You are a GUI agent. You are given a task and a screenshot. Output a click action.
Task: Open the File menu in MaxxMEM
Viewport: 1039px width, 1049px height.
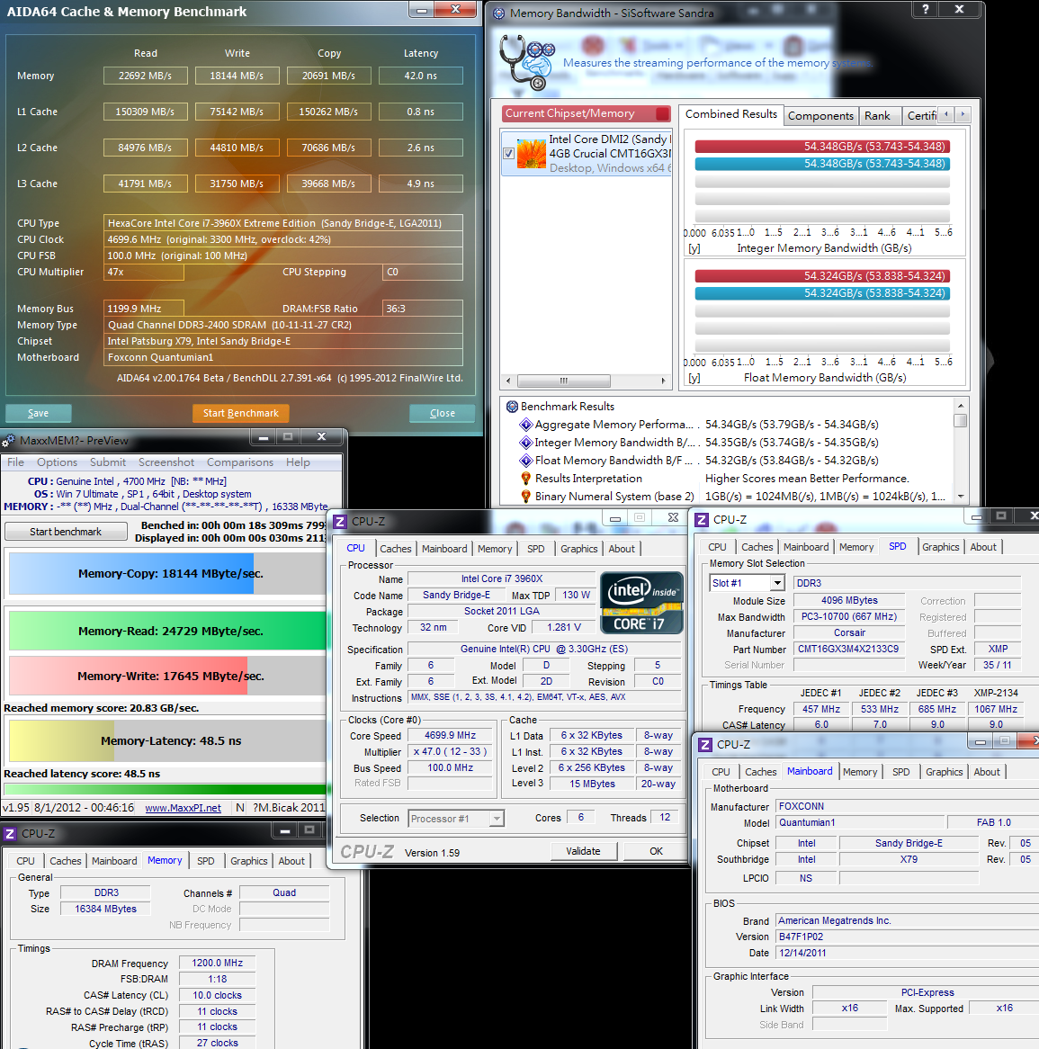(15, 462)
